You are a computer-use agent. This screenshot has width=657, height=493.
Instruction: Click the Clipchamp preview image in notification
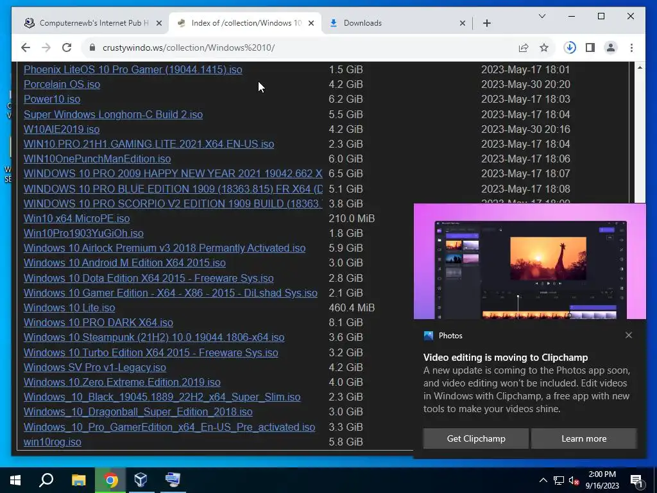[x=529, y=261]
